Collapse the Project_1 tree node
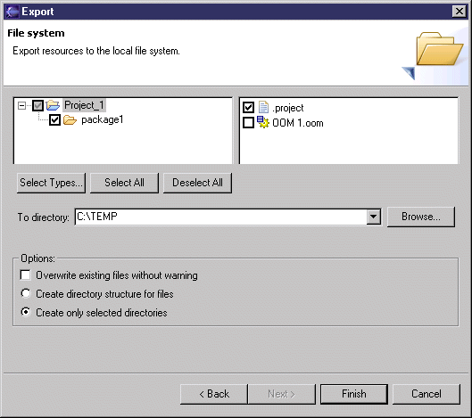Image resolution: width=472 pixels, height=418 pixels. 21,105
